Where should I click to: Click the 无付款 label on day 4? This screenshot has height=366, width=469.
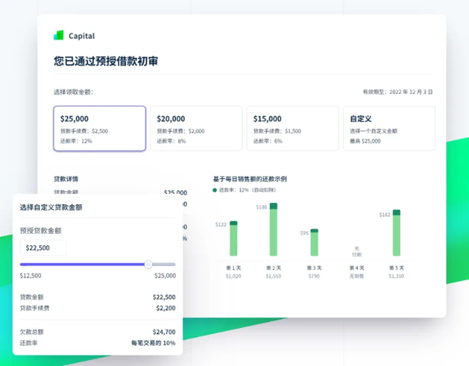pyautogui.click(x=357, y=251)
